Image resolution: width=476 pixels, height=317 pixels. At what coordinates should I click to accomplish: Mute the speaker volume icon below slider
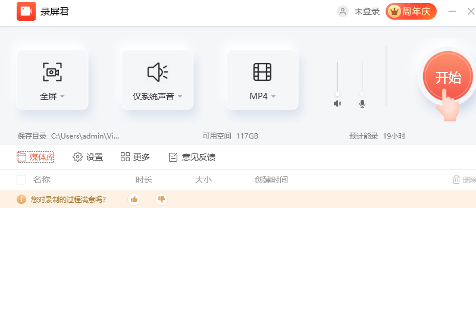click(337, 103)
